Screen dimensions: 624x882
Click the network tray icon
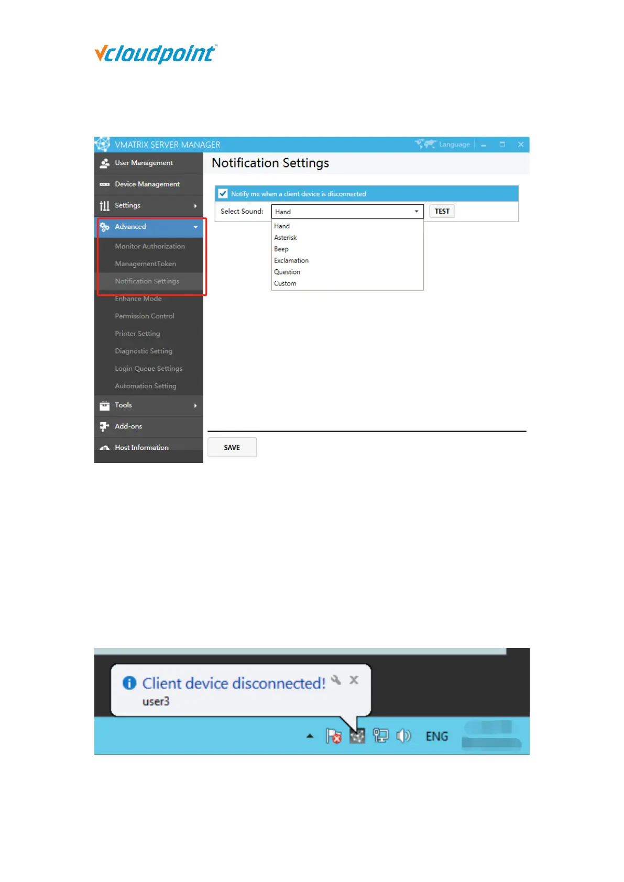[x=380, y=736]
